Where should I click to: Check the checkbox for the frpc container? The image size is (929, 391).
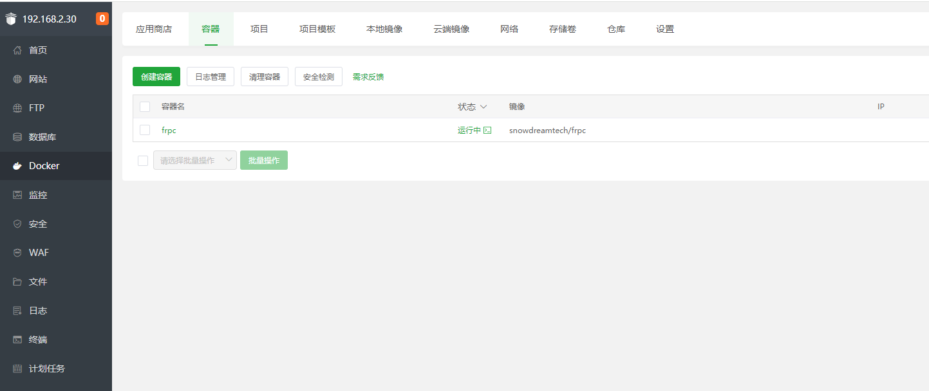coord(144,130)
